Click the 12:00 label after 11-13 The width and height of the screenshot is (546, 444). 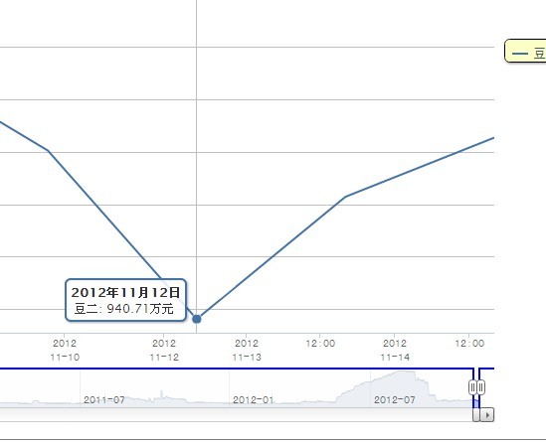tap(320, 344)
